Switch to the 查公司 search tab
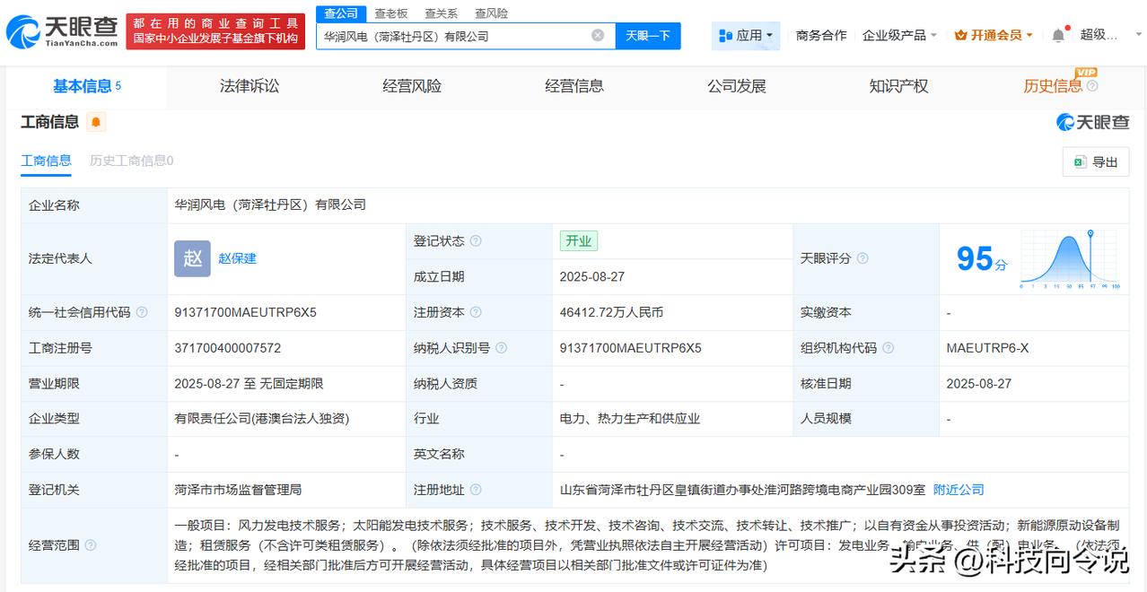The image size is (1147, 592). click(x=341, y=13)
